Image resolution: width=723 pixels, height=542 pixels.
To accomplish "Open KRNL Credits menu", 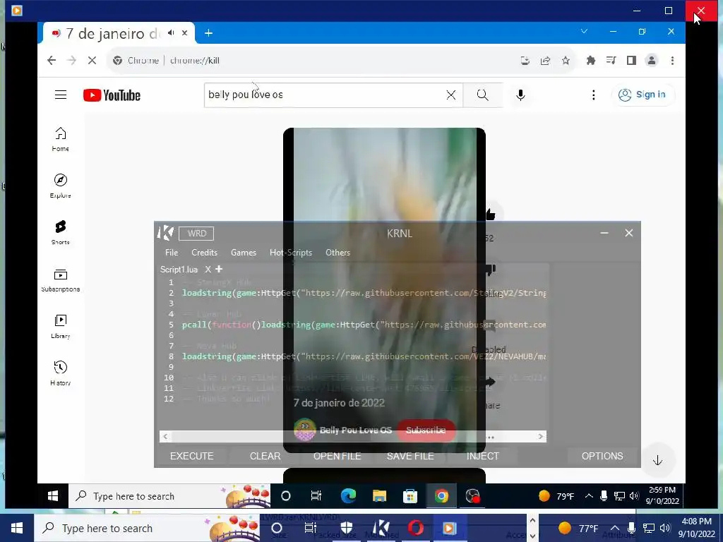I will click(x=204, y=253).
